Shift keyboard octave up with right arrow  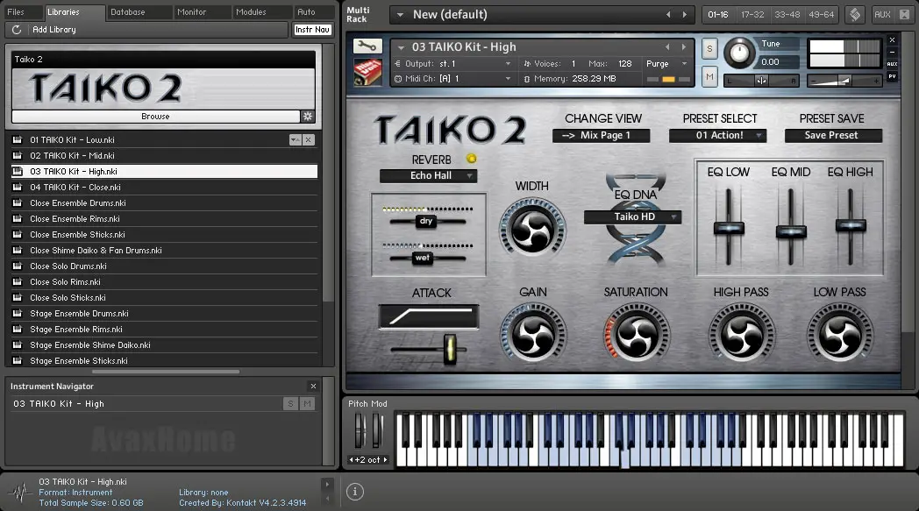pos(385,460)
